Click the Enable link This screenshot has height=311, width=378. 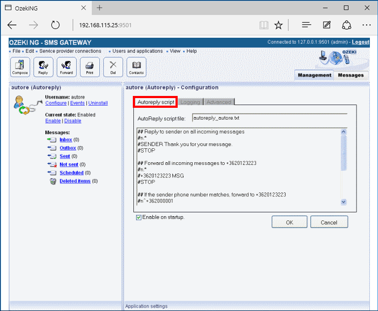(x=53, y=121)
